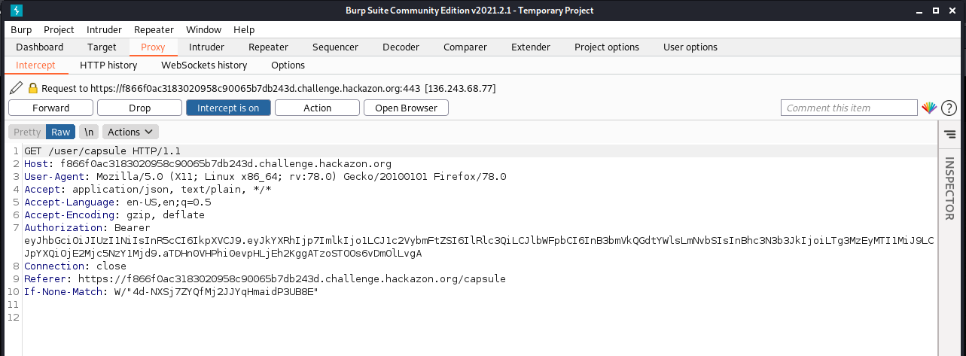This screenshot has width=966, height=356.
Task: Open the Project options tab
Action: [x=607, y=47]
